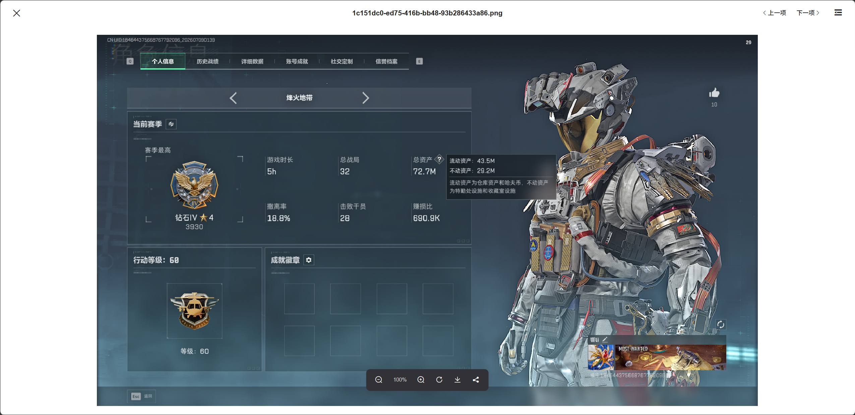The width and height of the screenshot is (855, 415).
Task: Switch to the 账号成就 tab
Action: coord(297,61)
